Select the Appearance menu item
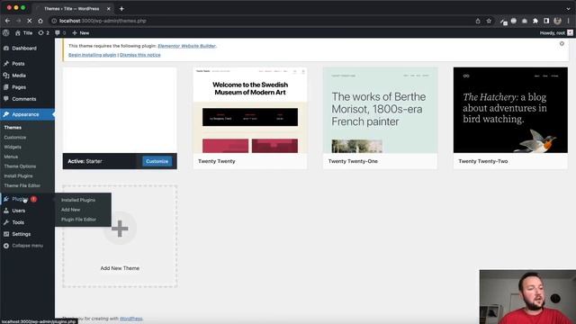Viewport: 576px width, 324px height. click(x=27, y=114)
